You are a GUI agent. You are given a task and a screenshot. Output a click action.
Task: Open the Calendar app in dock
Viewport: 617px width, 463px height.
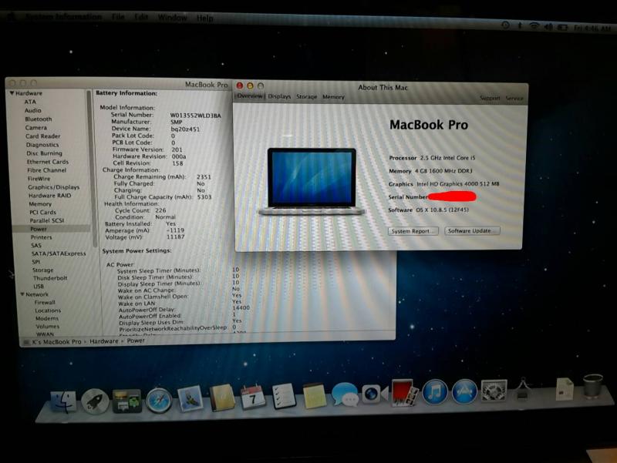(253, 398)
